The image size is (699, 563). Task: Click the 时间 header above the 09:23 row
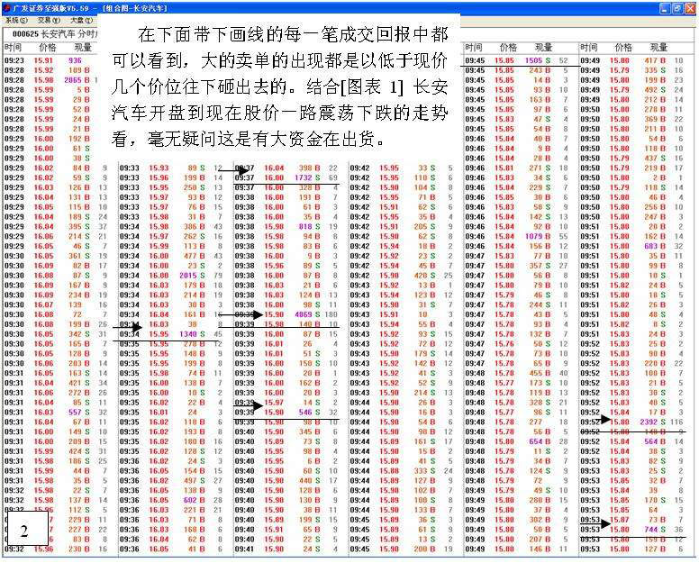pos(13,47)
